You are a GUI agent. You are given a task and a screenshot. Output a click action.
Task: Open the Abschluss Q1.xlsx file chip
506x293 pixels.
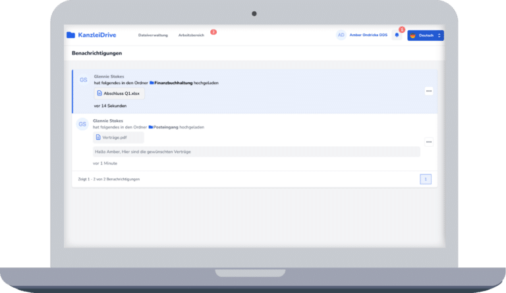(x=119, y=93)
